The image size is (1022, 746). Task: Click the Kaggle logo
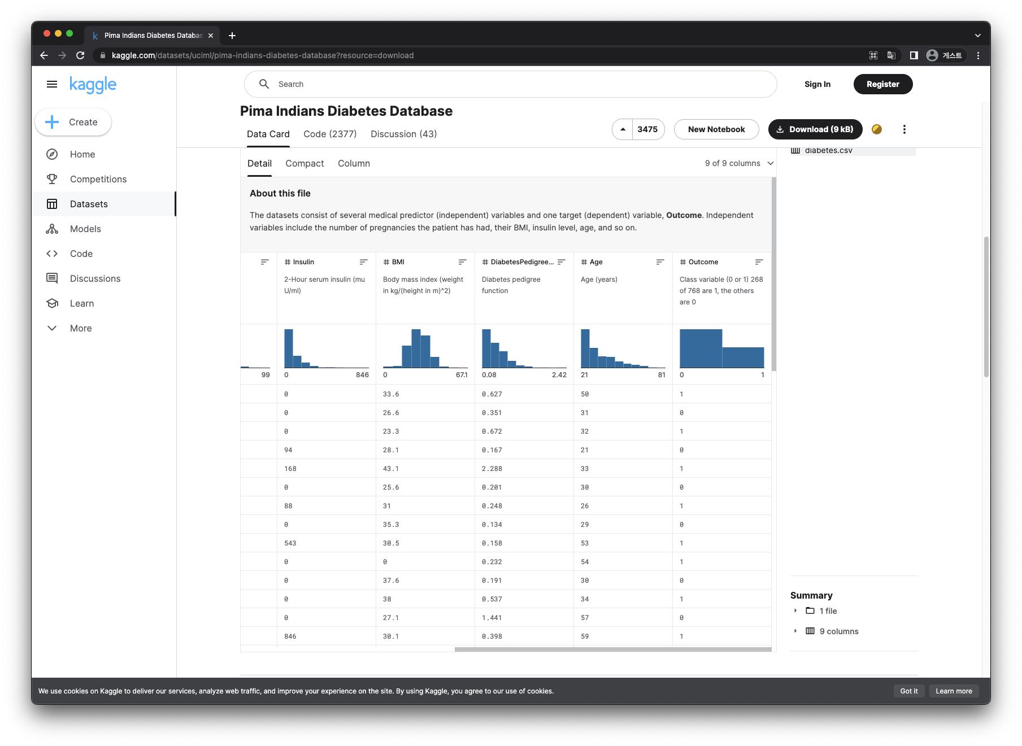tap(93, 85)
